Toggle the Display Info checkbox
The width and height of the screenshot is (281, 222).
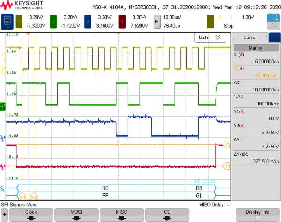(x=257, y=217)
